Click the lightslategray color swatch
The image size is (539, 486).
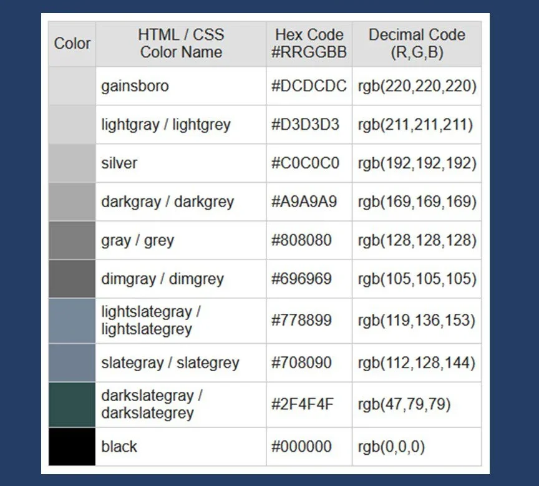coord(72,321)
